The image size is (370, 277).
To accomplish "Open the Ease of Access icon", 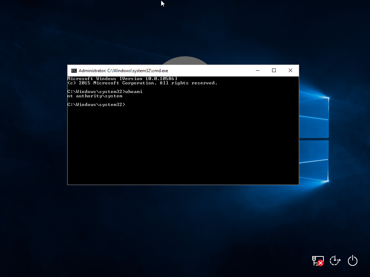I will click(x=335, y=260).
